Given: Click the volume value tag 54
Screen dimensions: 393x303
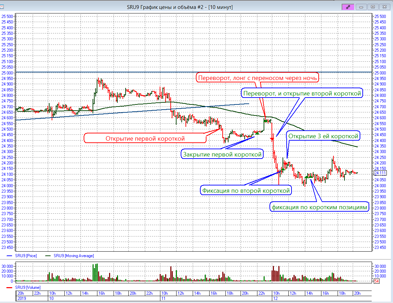Looking at the screenshot, I should 377,282.
